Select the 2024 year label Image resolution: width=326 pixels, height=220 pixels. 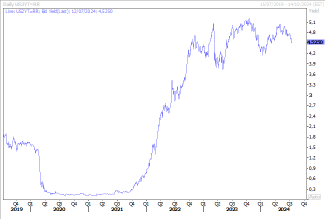[283, 209]
